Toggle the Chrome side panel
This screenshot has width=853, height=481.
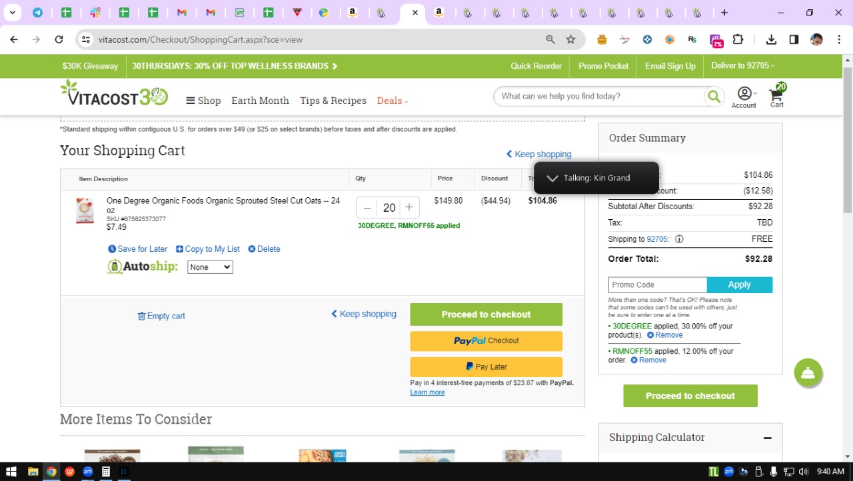(x=794, y=40)
